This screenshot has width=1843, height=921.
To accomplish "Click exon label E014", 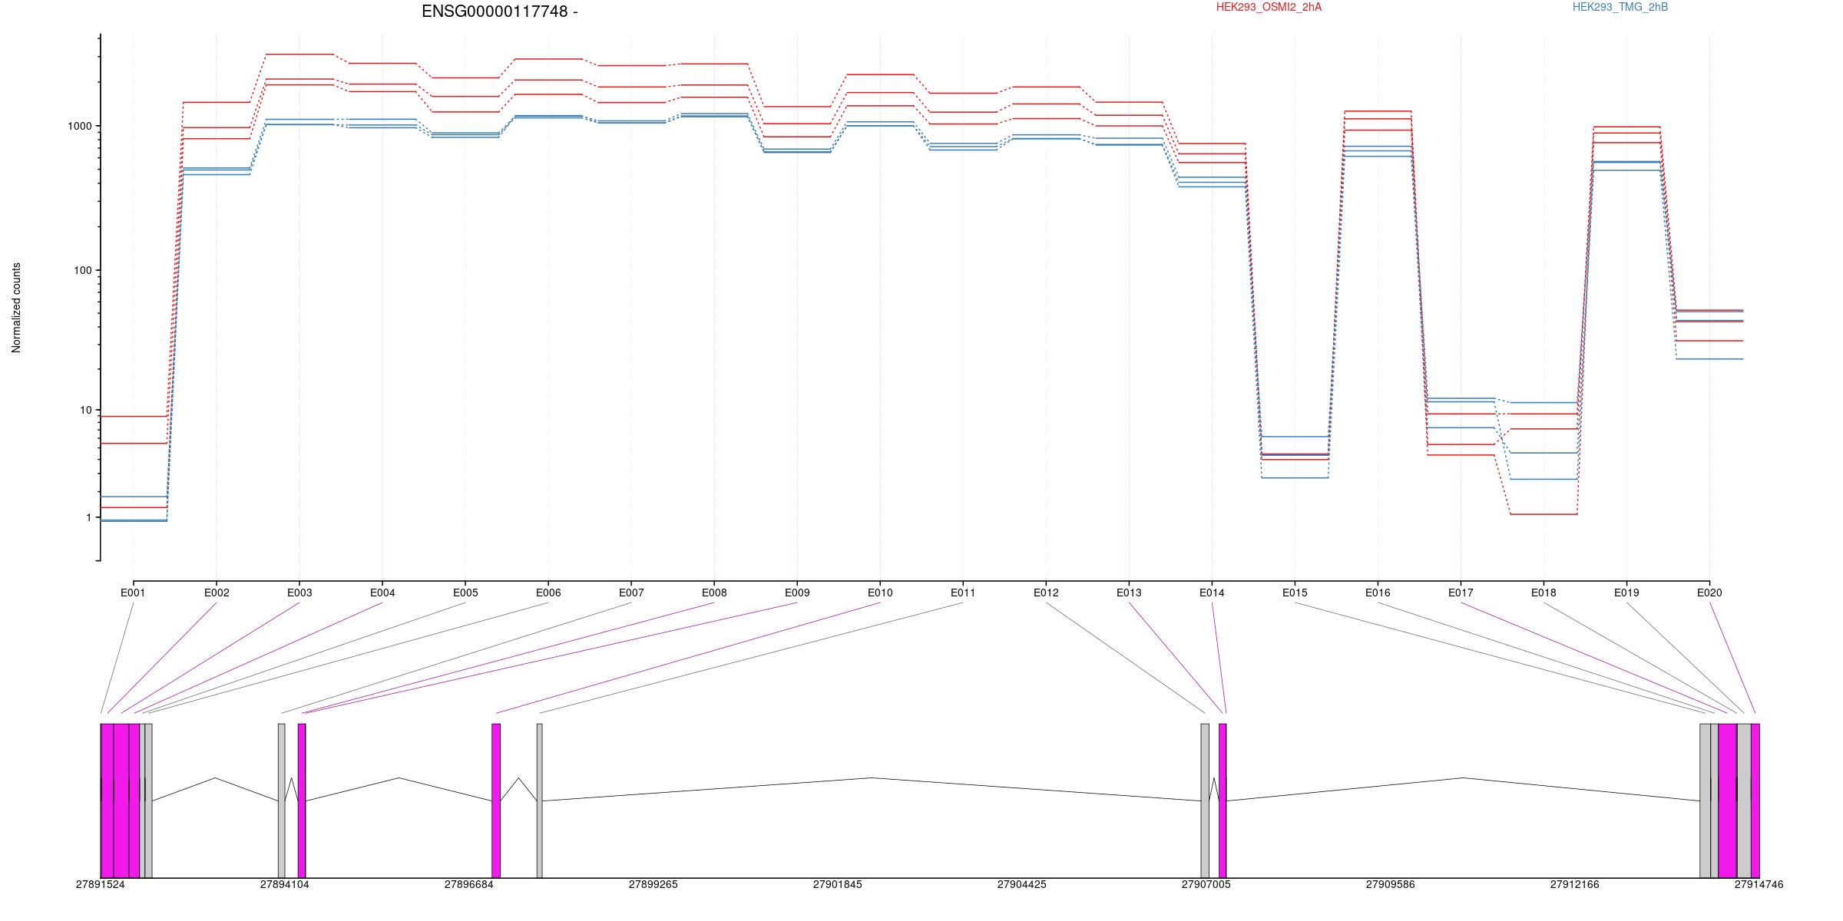I will (x=1212, y=593).
